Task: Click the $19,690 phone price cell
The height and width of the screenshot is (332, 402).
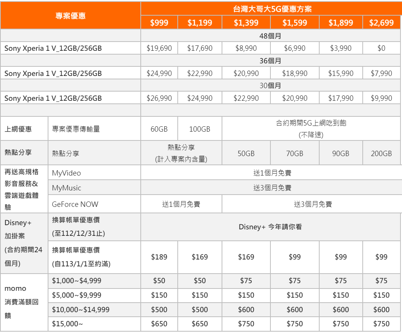Action: tap(159, 48)
